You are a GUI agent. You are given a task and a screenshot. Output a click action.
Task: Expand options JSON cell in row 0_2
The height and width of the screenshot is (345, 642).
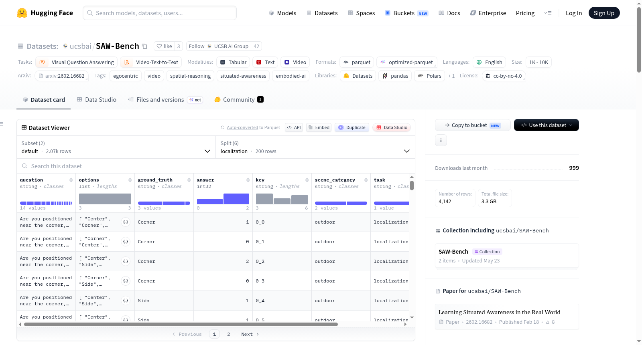(x=126, y=261)
